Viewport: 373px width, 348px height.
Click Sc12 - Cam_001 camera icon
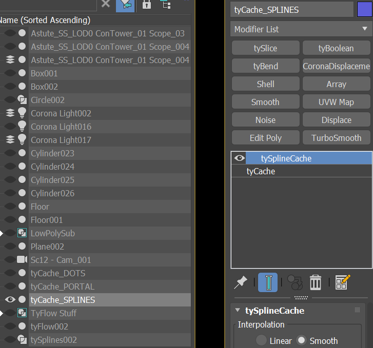coord(22,259)
